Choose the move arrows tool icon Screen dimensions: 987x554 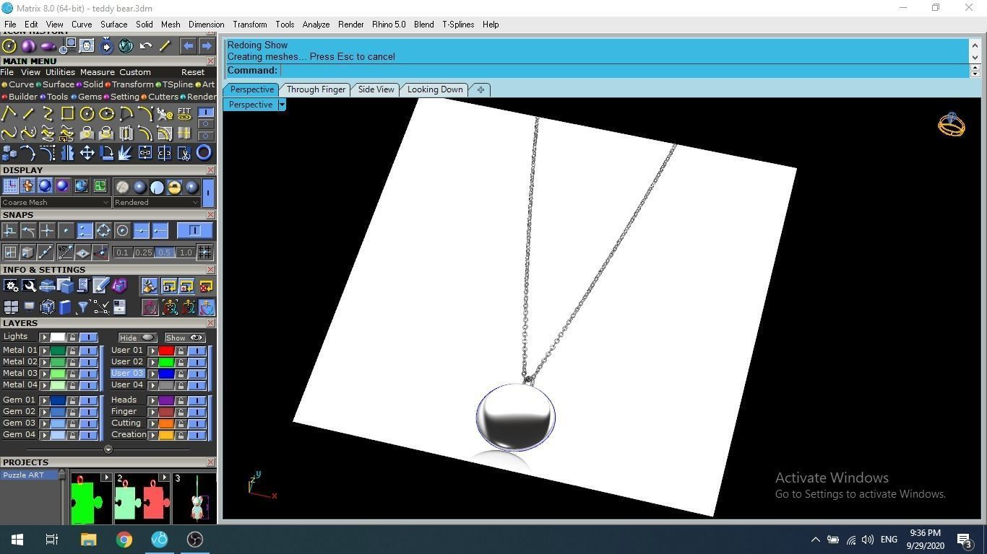pyautogui.click(x=87, y=153)
